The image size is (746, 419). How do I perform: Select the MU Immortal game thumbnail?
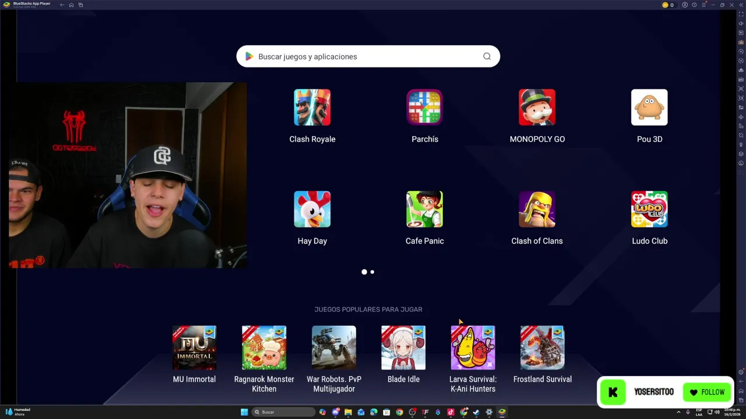tap(194, 347)
